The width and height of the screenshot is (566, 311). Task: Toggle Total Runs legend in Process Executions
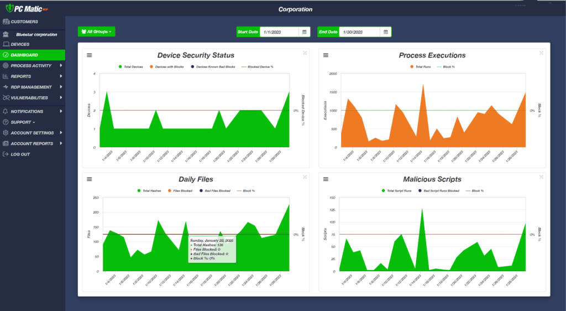click(421, 67)
